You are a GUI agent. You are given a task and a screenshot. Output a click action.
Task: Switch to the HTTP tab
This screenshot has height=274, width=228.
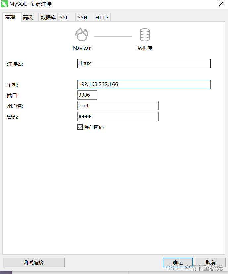[102, 18]
